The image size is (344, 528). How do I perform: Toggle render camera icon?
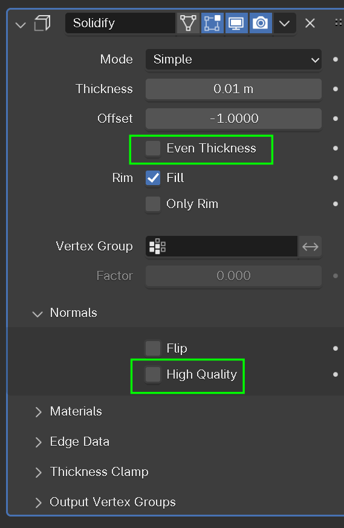261,23
